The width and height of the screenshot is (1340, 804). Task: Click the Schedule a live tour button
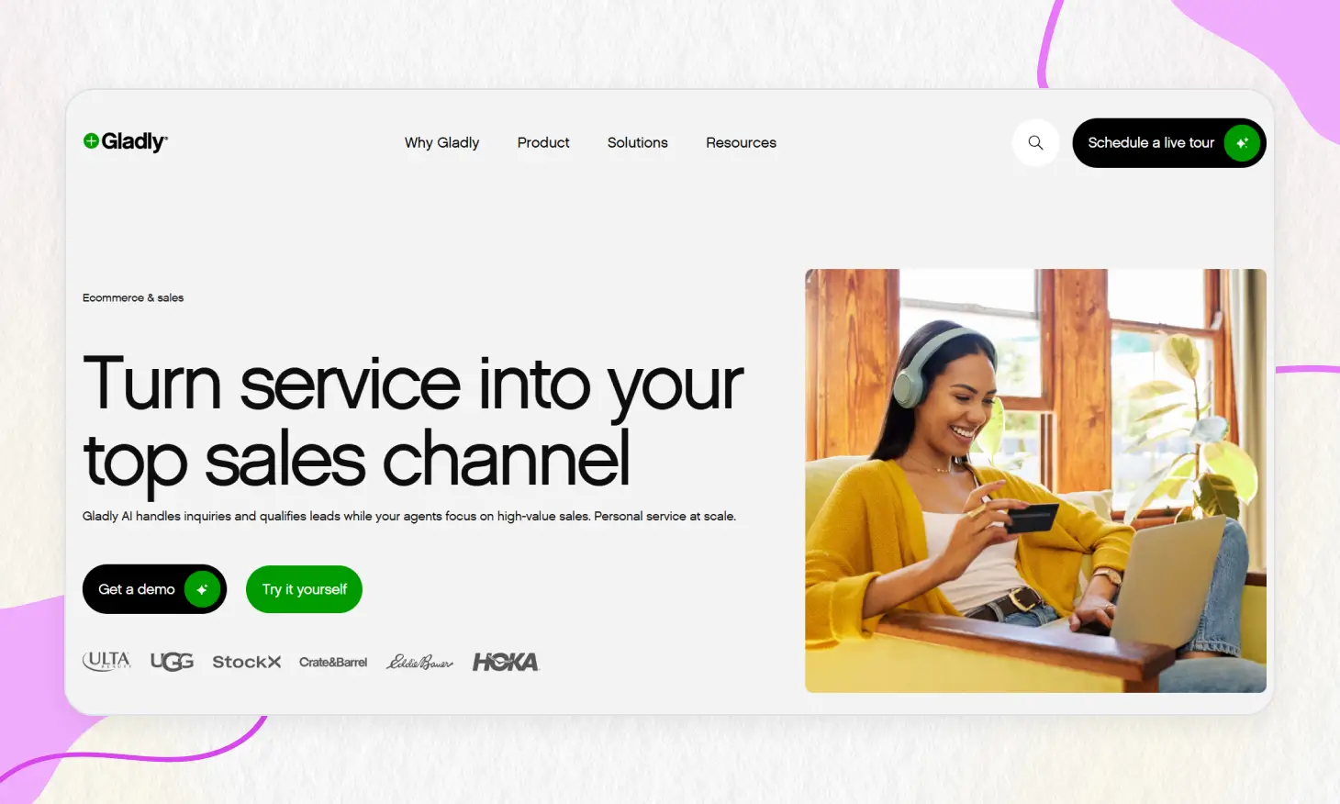(x=1169, y=143)
